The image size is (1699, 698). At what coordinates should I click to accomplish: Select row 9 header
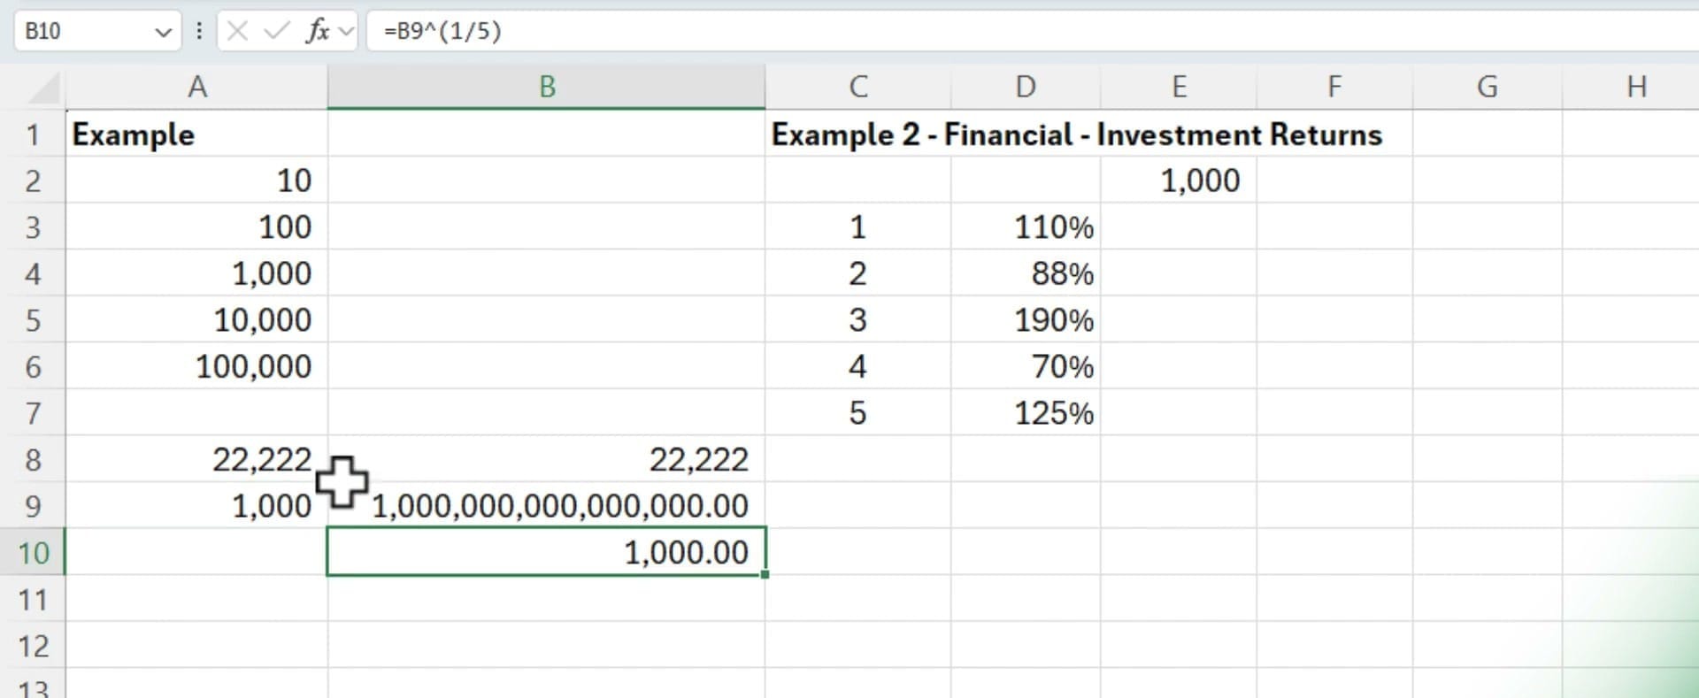point(33,506)
